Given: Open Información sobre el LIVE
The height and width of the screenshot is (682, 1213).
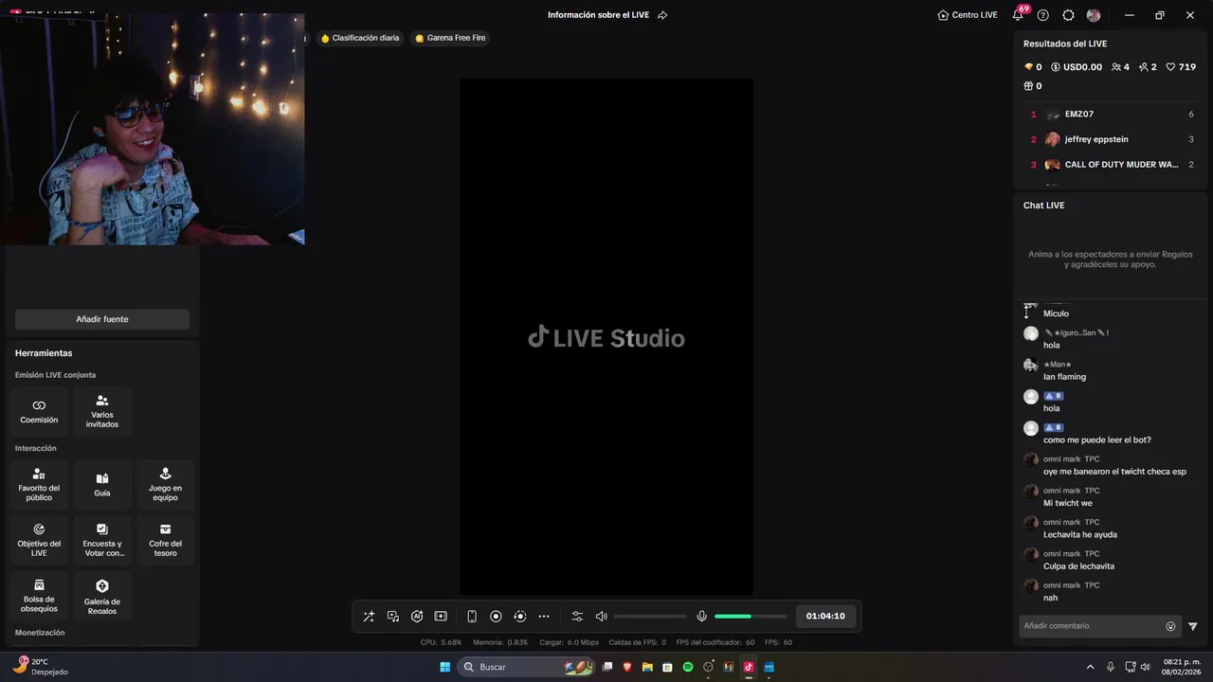Looking at the screenshot, I should (x=600, y=15).
